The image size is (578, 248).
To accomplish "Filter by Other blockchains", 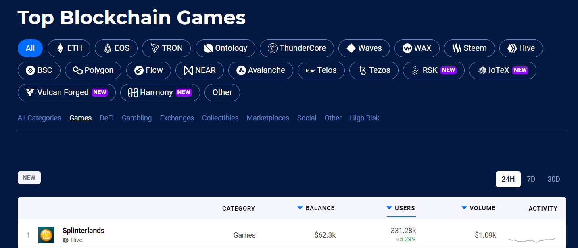I will pos(222,93).
